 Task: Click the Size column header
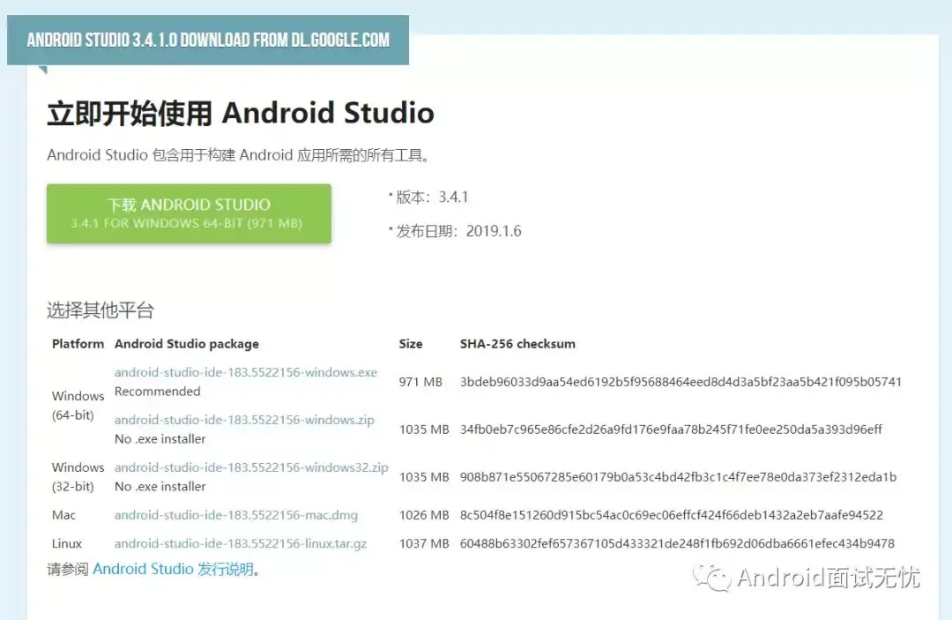pos(411,344)
